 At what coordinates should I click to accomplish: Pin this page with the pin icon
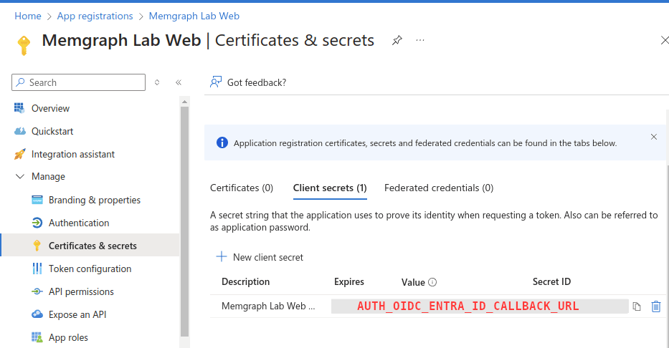pyautogui.click(x=397, y=41)
